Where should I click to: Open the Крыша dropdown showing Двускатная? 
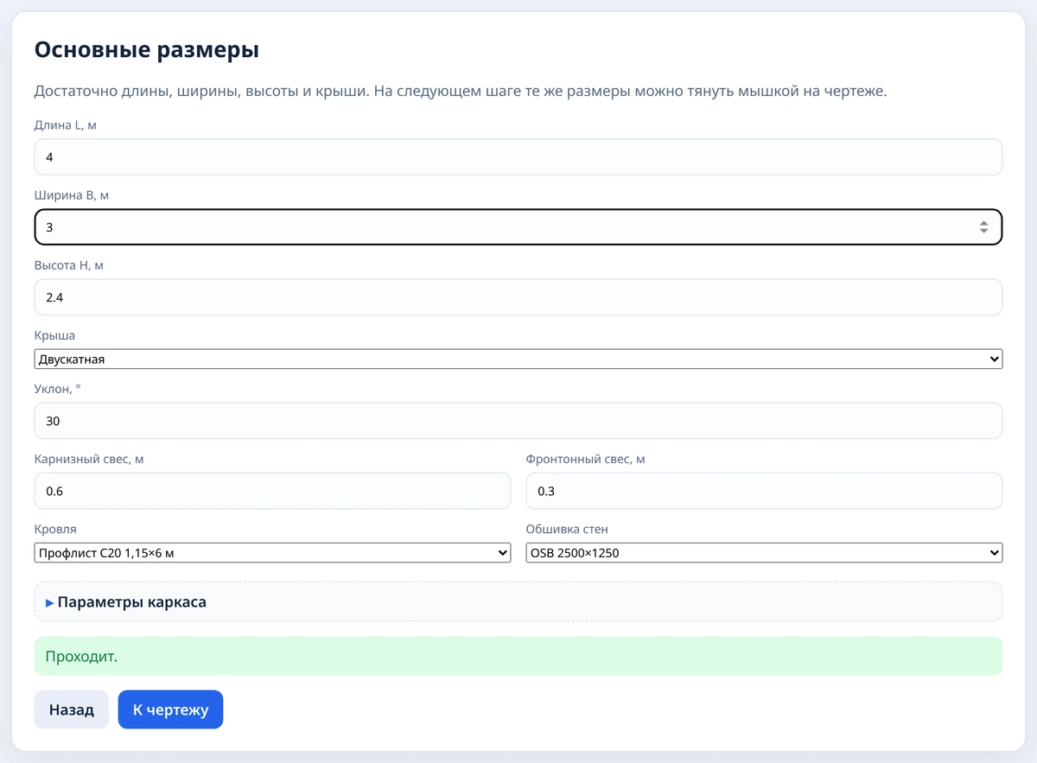pyautogui.click(x=518, y=359)
